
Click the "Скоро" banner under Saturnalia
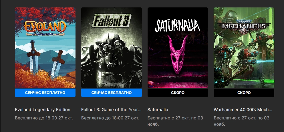(x=178, y=93)
